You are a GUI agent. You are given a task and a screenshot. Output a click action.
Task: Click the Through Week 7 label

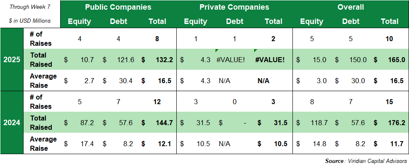(x=29, y=7)
